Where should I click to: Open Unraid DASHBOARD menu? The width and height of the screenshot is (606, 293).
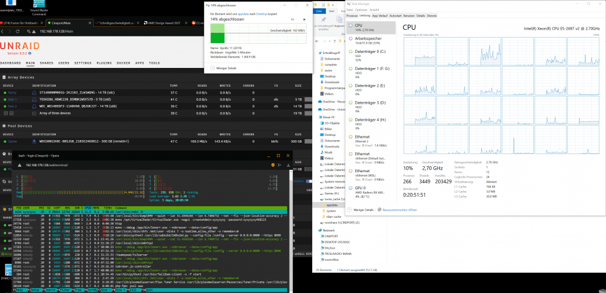pos(10,63)
